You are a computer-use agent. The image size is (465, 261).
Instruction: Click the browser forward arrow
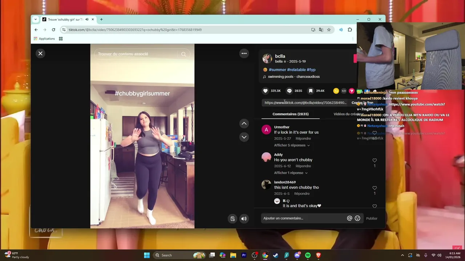tap(45, 30)
